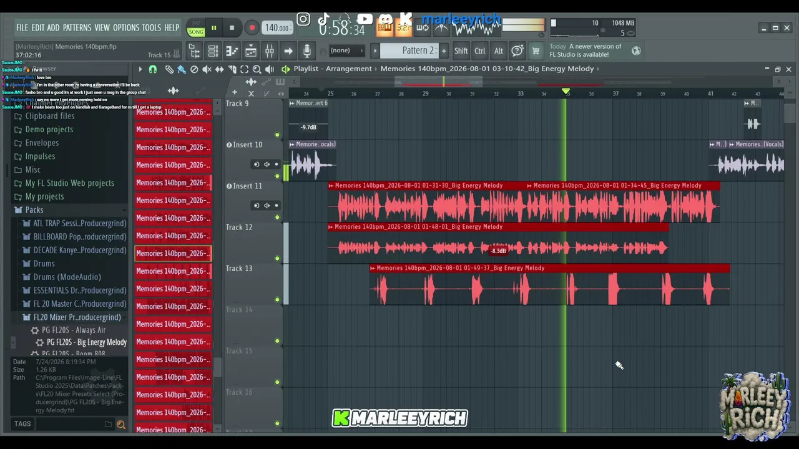Select the Mute tool

click(x=207, y=69)
